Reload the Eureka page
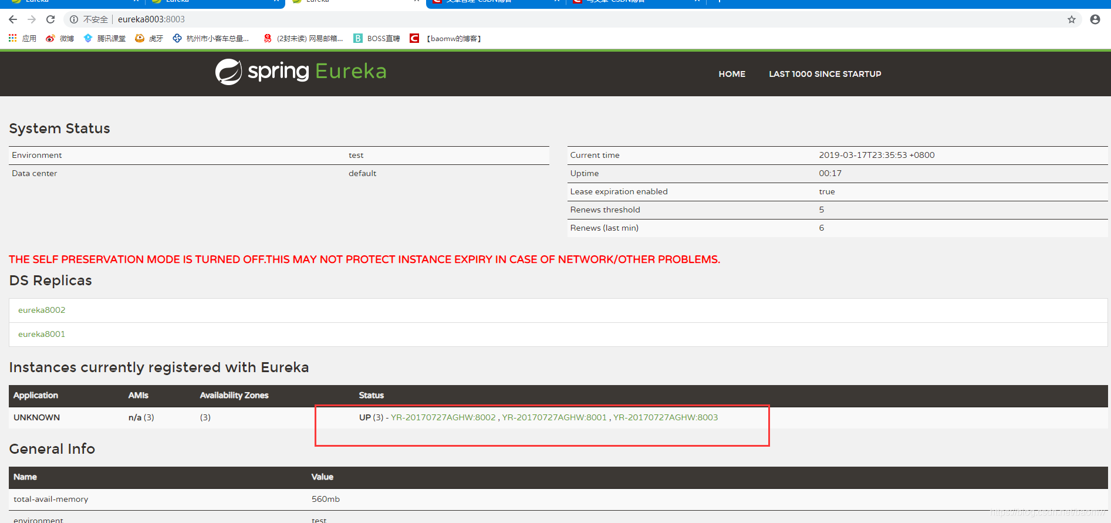Image resolution: width=1111 pixels, height=523 pixels. [50, 19]
